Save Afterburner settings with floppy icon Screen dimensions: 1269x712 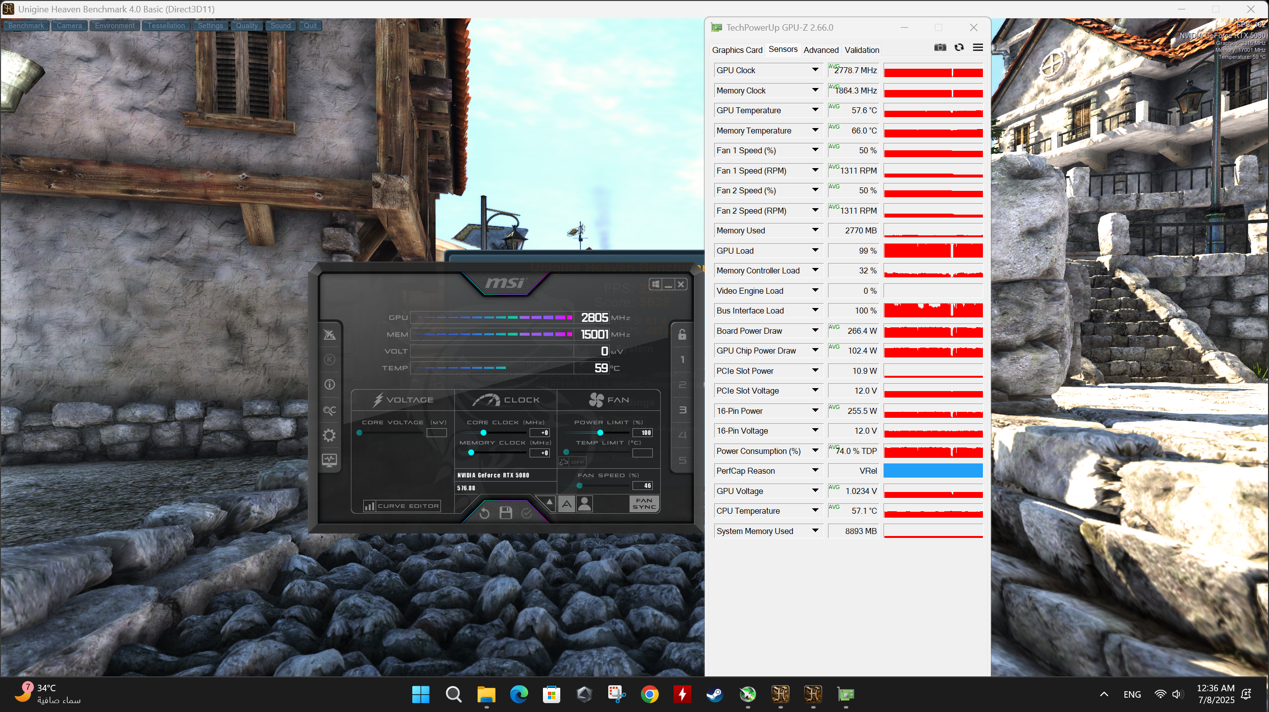pyautogui.click(x=506, y=513)
